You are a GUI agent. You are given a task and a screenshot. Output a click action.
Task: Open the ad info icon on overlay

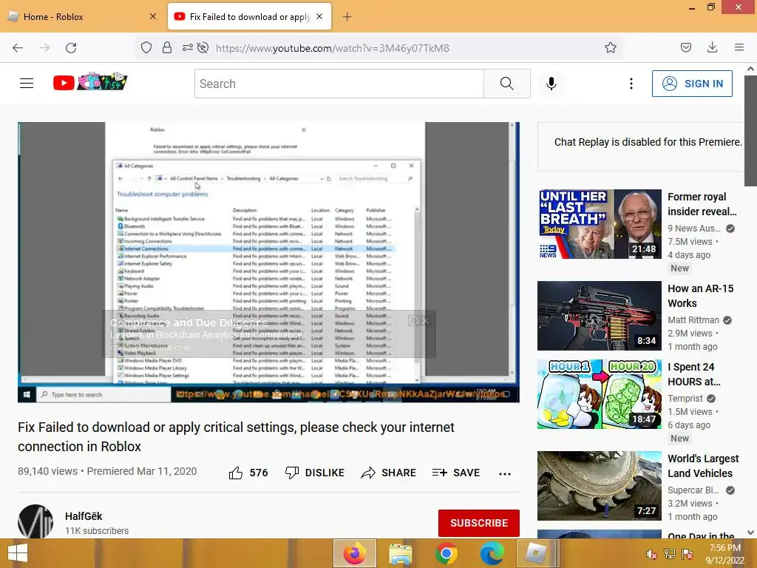pyautogui.click(x=413, y=321)
